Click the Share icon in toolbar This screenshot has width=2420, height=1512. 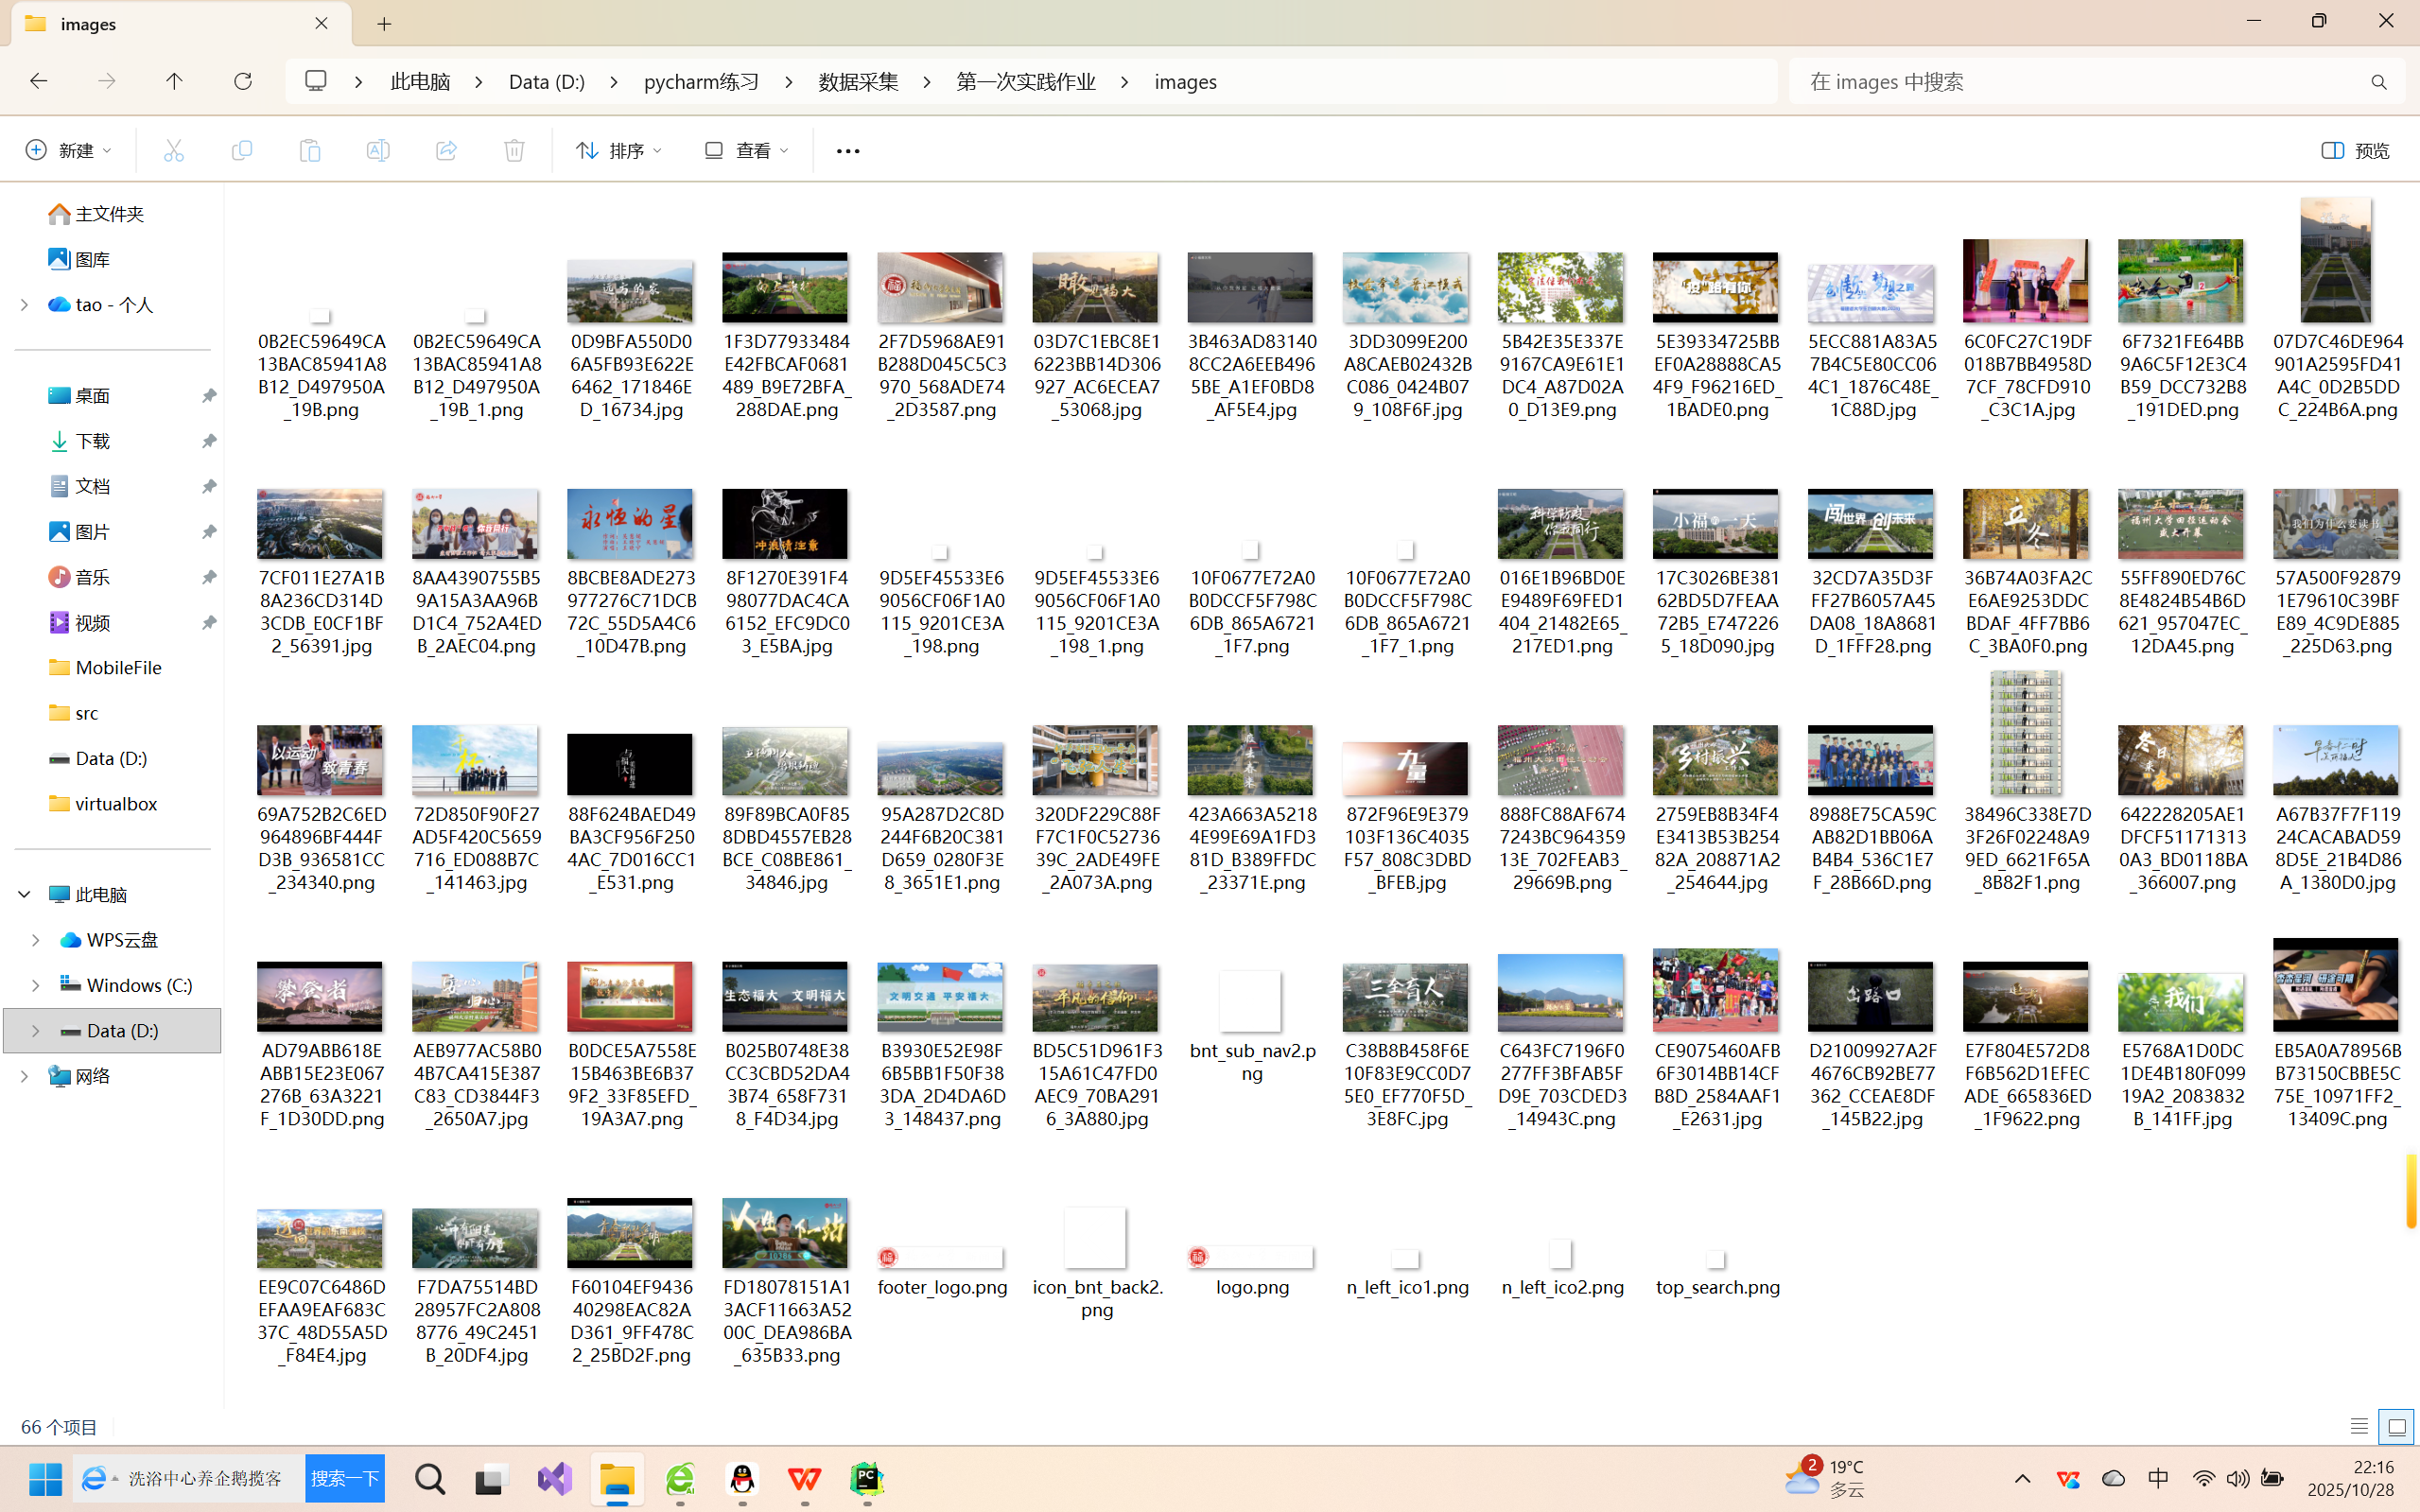point(446,150)
